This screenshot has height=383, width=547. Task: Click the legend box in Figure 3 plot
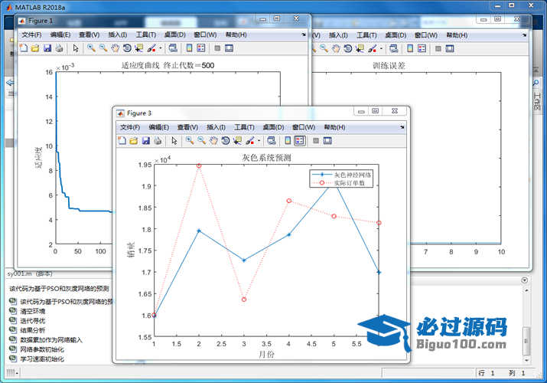click(341, 179)
